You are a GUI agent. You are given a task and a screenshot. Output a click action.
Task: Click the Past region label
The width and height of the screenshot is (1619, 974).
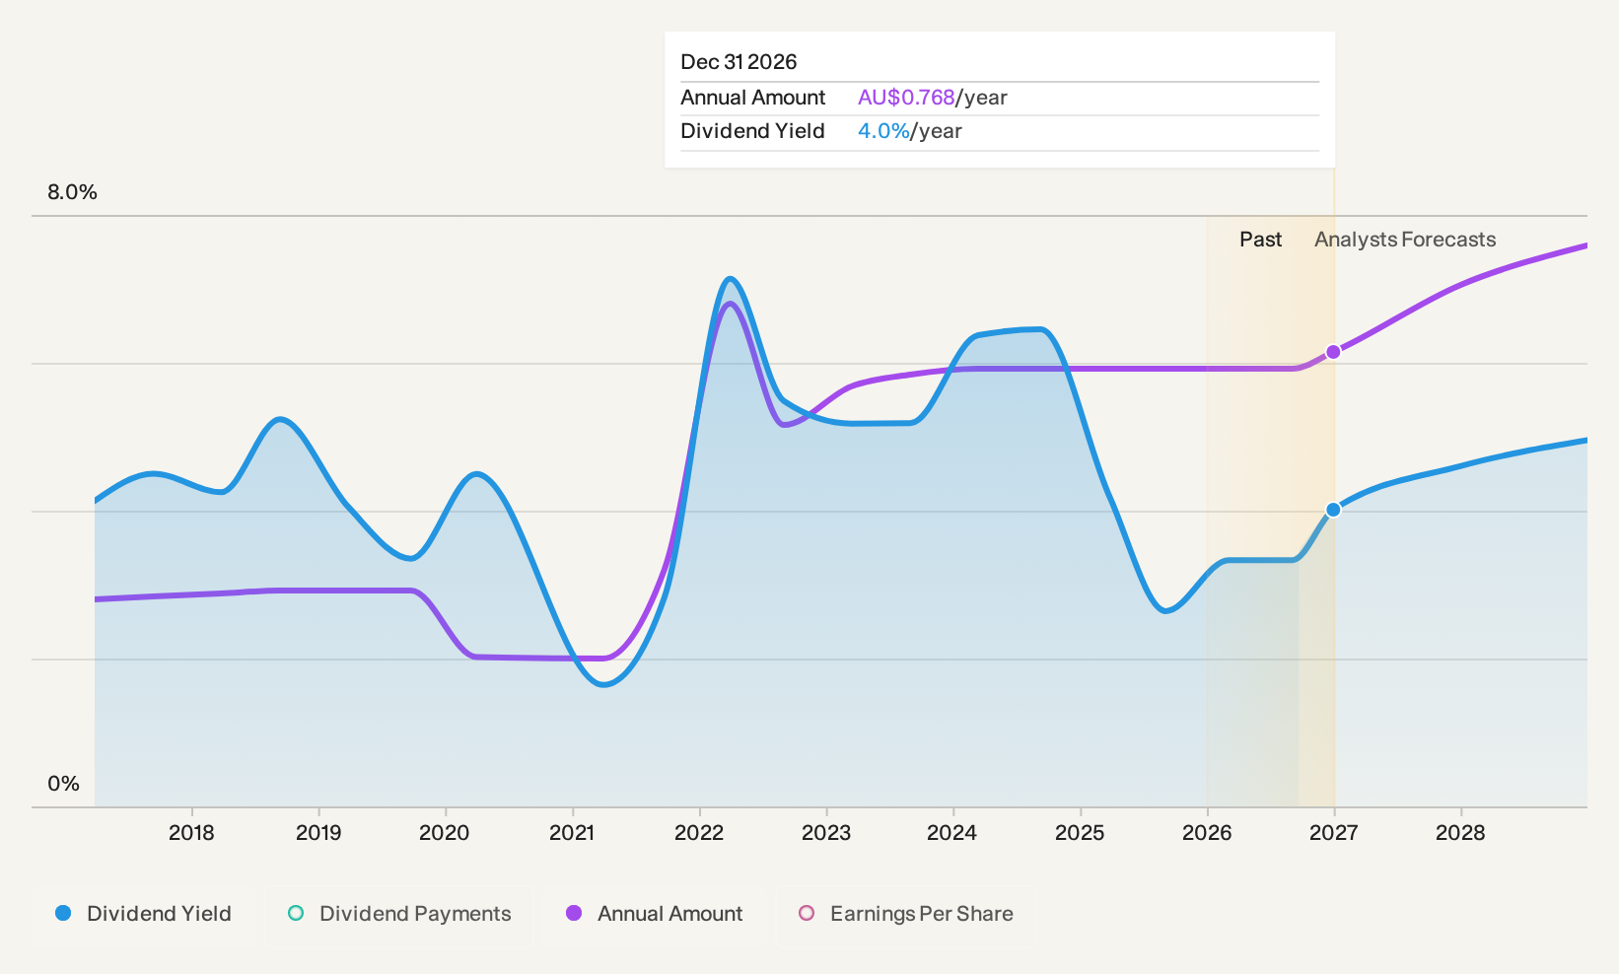1260,240
